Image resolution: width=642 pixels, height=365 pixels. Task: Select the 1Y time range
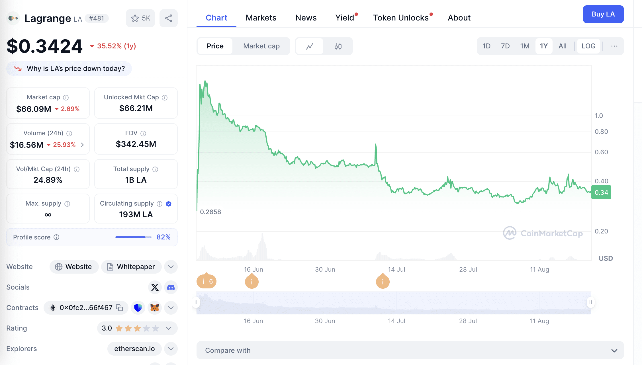coord(544,46)
